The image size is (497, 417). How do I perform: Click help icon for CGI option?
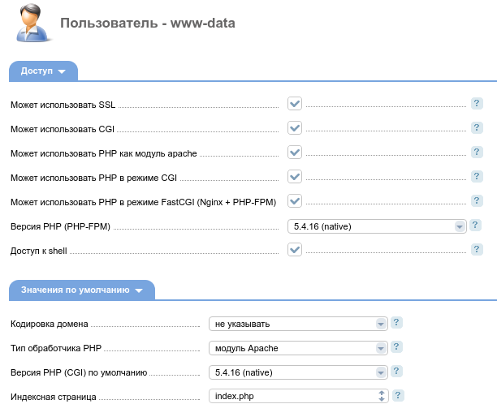point(477,128)
